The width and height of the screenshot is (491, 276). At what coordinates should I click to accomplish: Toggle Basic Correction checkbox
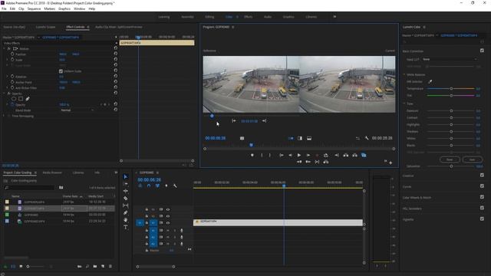click(x=482, y=51)
